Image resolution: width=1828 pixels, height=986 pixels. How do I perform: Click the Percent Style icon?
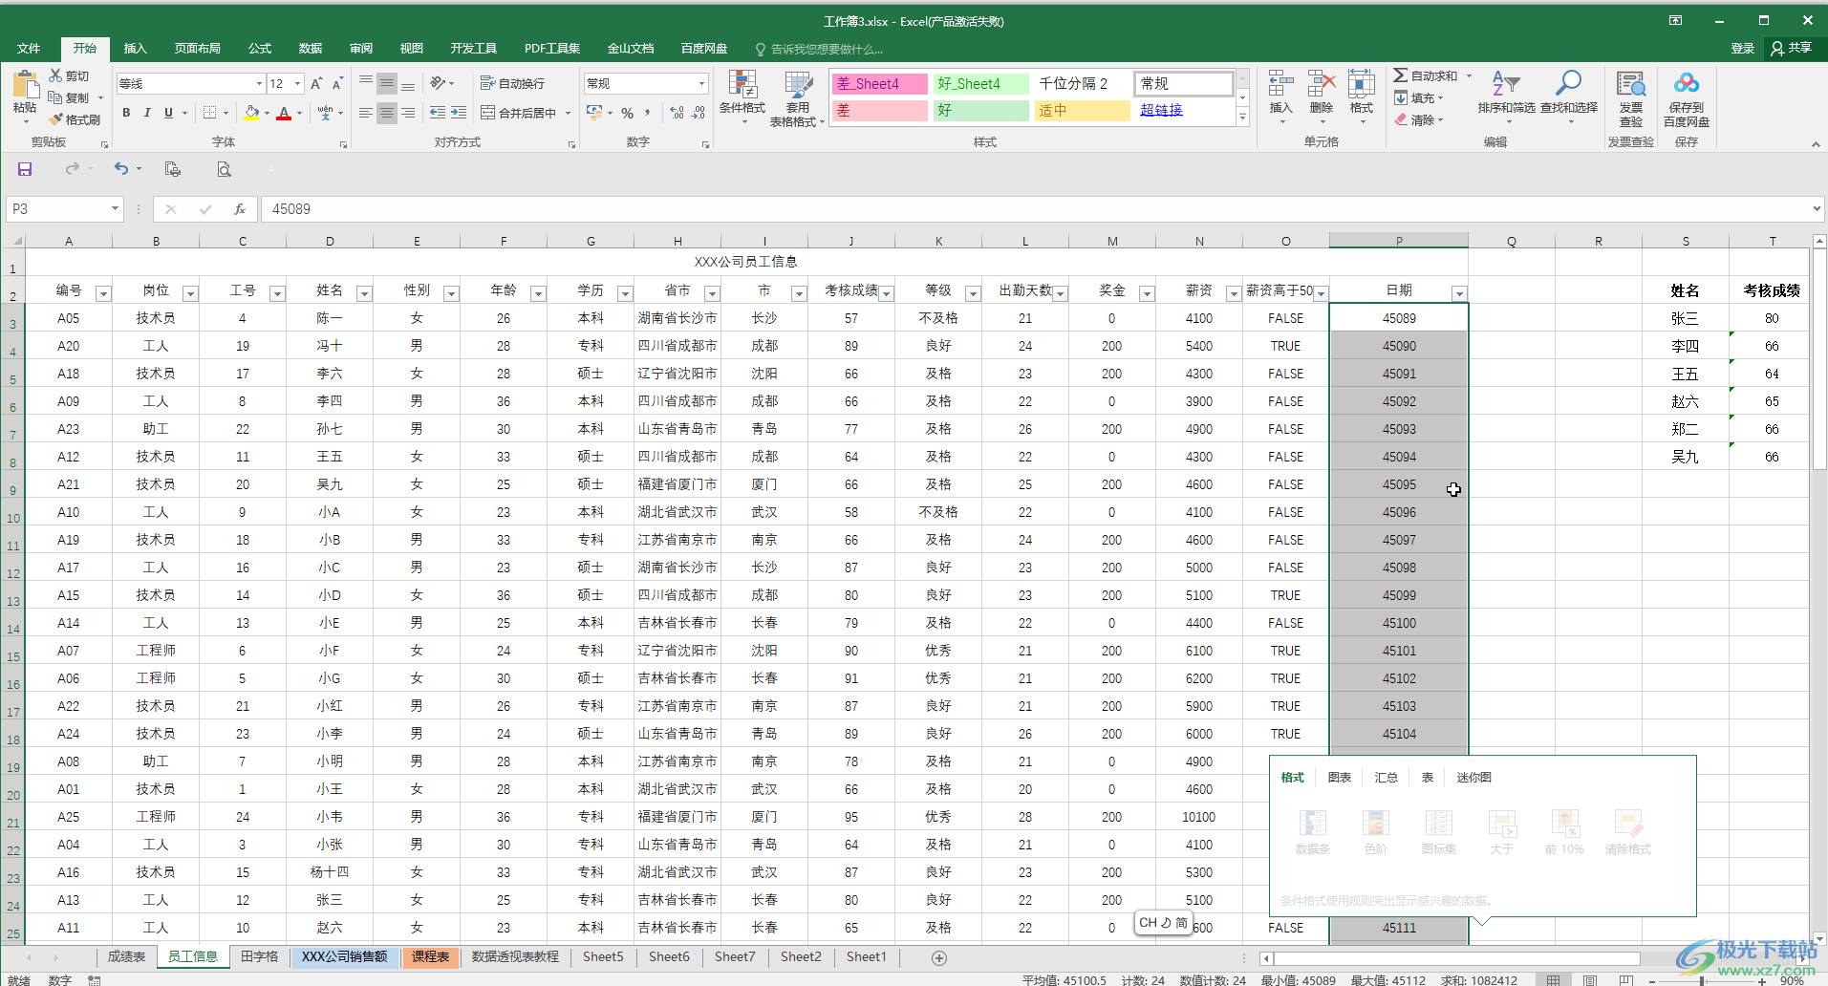click(627, 113)
